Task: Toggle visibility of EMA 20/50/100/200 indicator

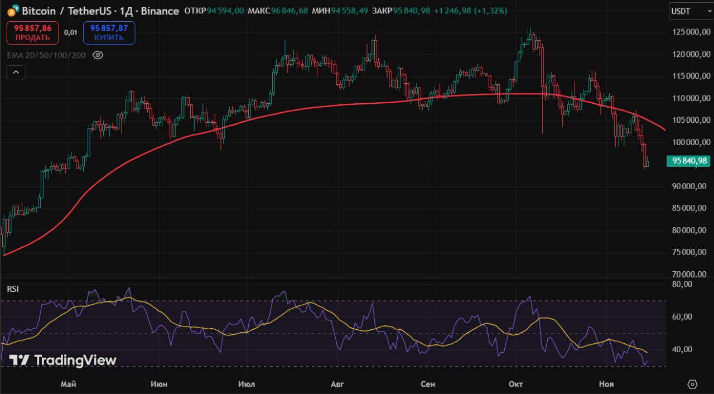Action: [98, 55]
